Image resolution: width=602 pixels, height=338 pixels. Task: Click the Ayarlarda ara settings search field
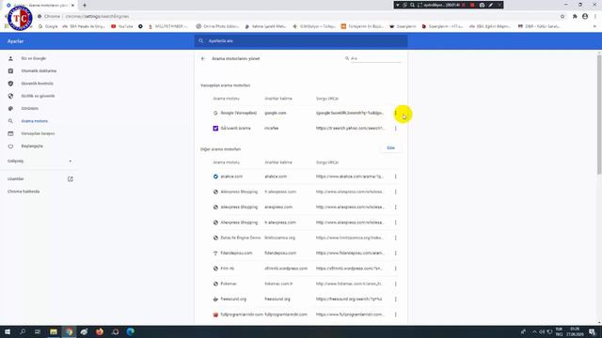pyautogui.click(x=301, y=41)
